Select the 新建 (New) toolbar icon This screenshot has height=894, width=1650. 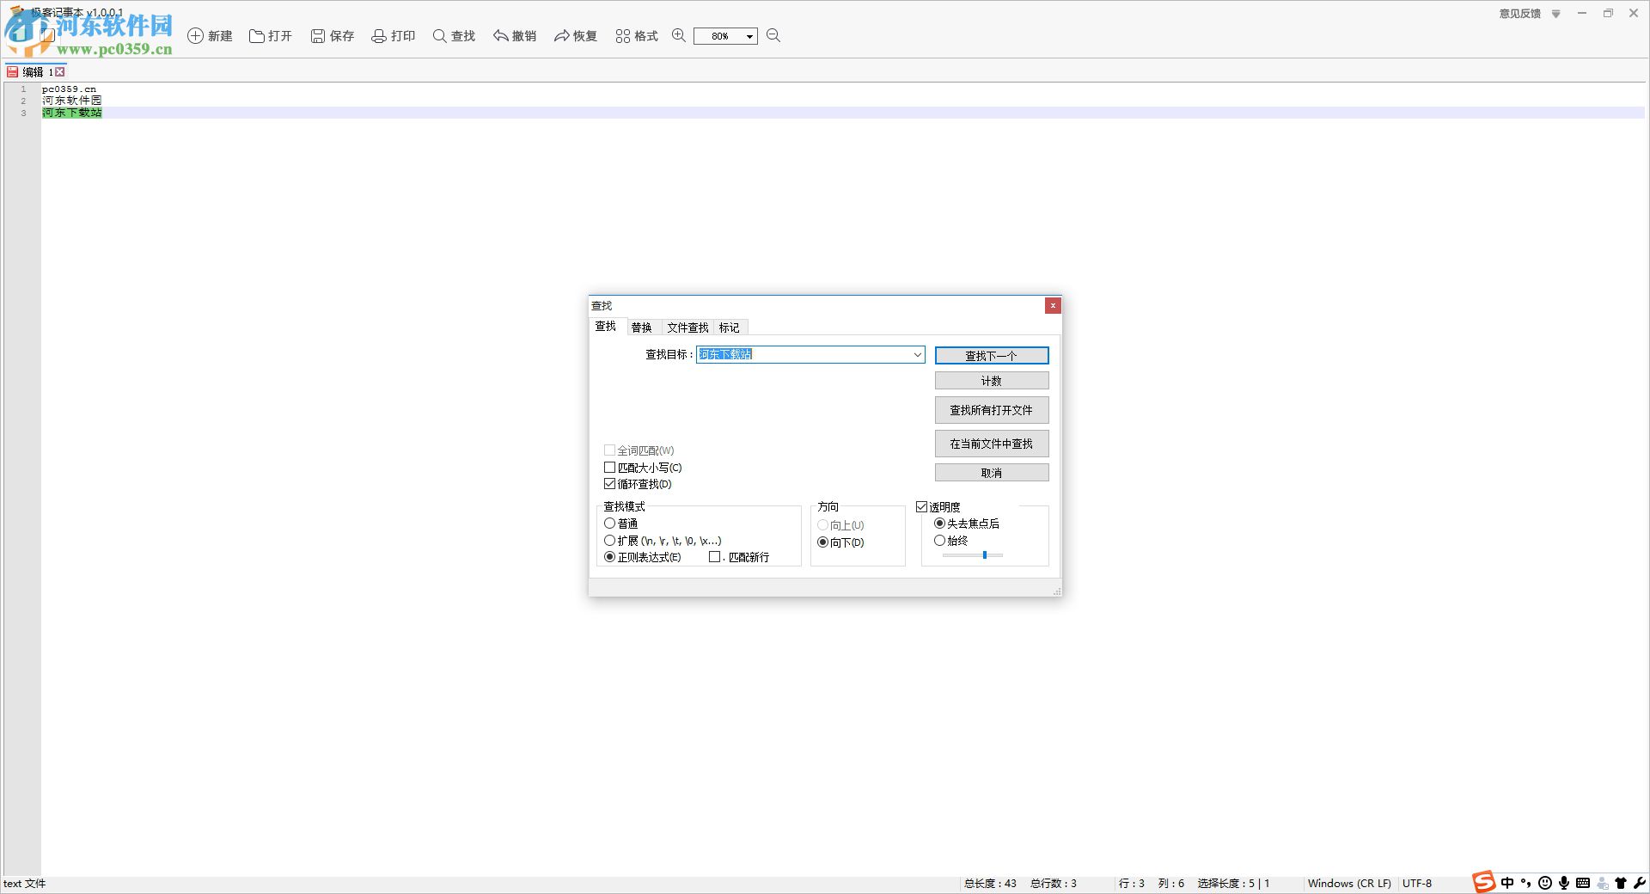pos(211,35)
